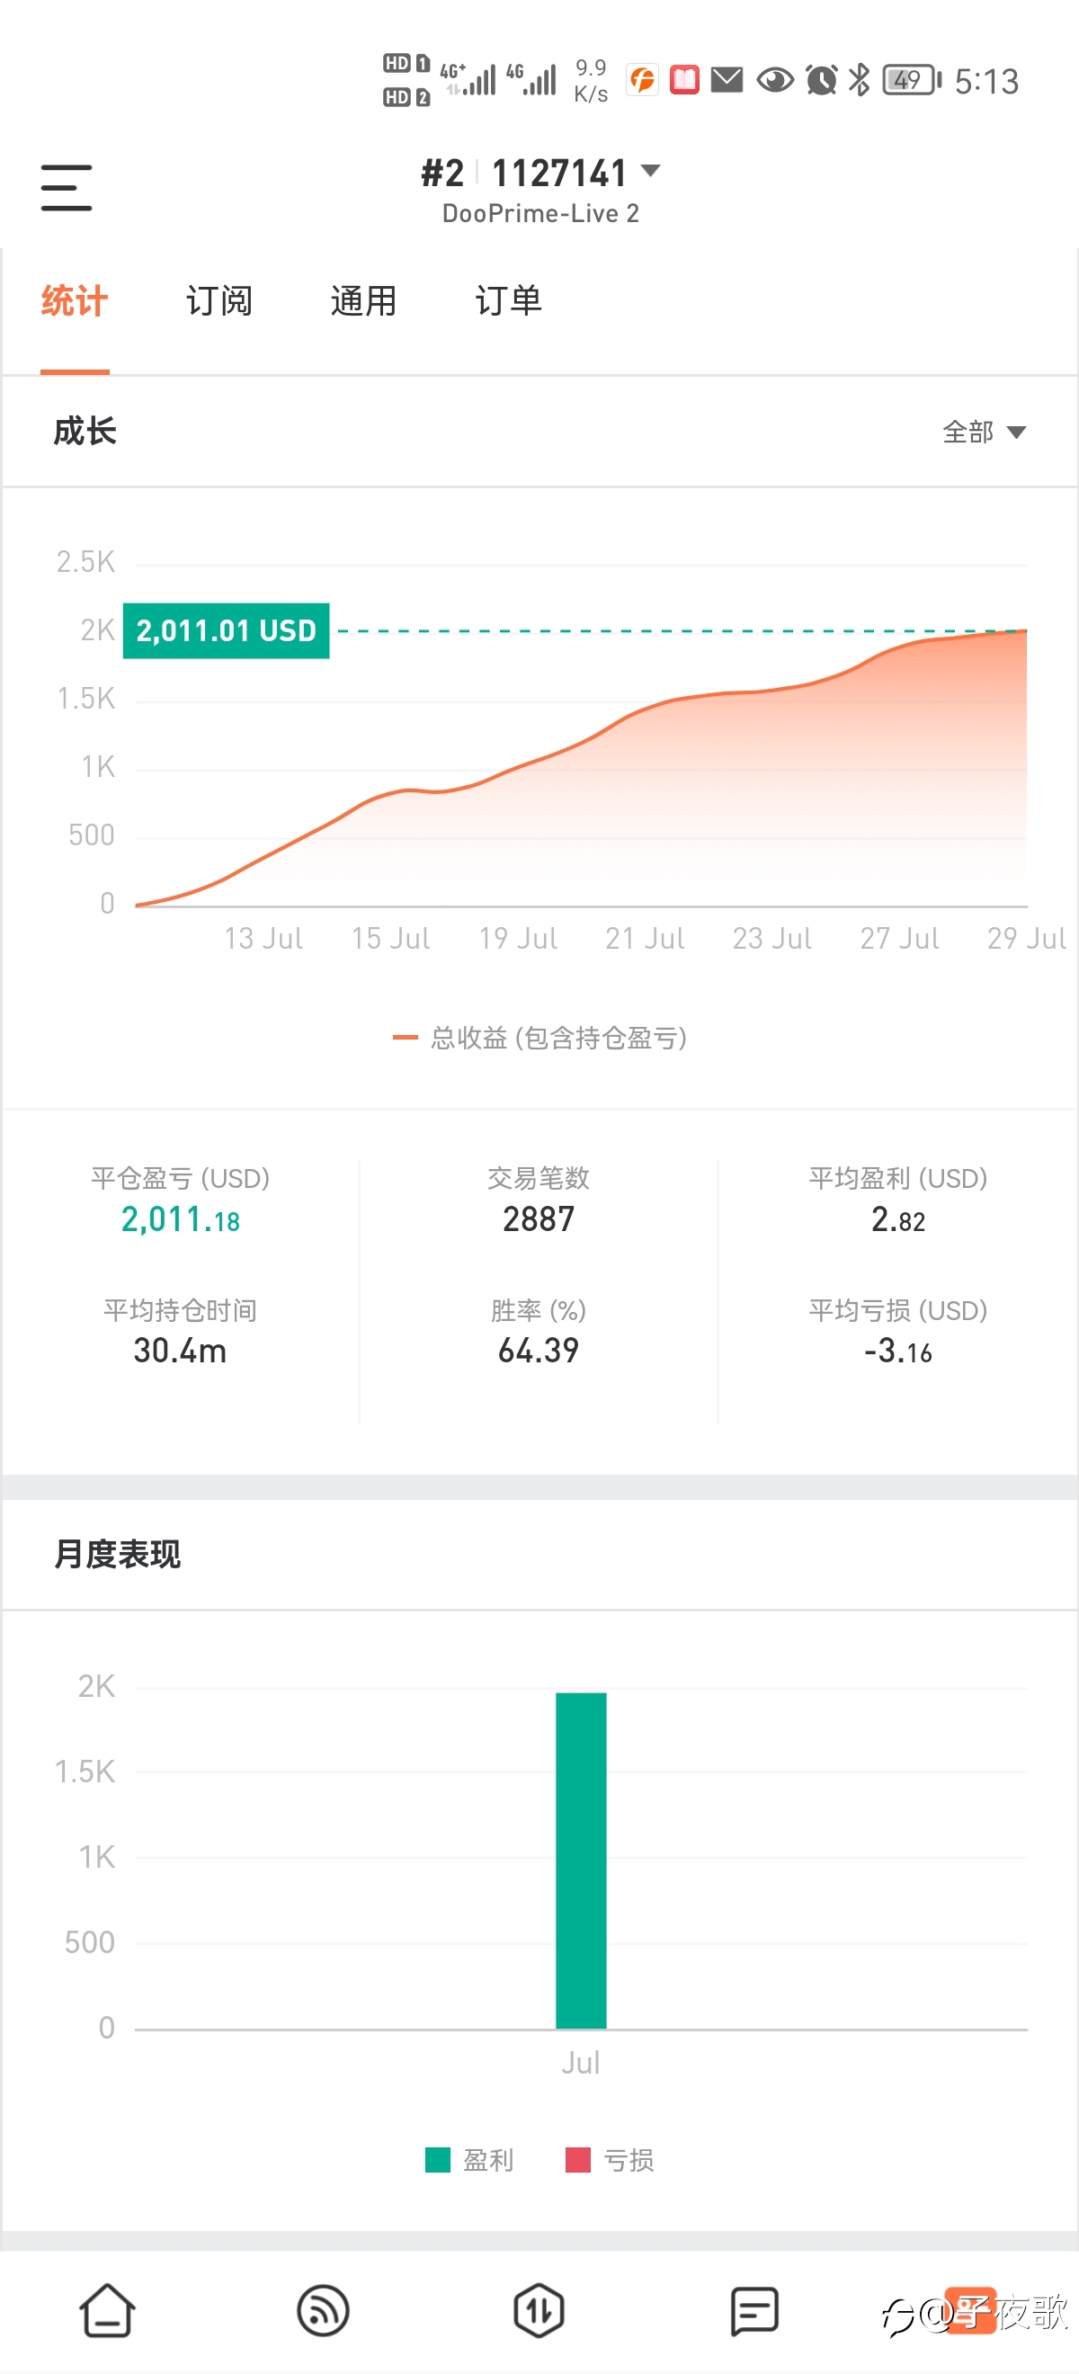This screenshot has height=2374, width=1079.
Task: Tap the 胜率 value 64.39
Action: [x=539, y=1351]
